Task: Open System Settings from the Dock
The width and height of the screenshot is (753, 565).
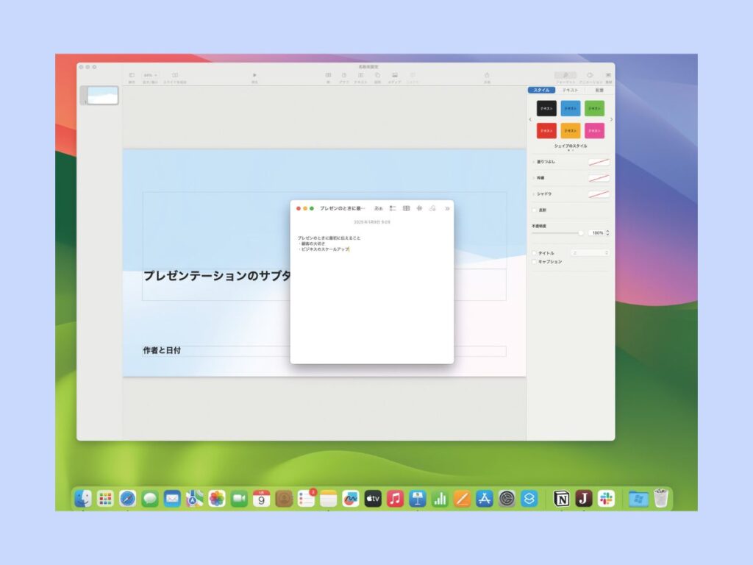Action: click(507, 499)
